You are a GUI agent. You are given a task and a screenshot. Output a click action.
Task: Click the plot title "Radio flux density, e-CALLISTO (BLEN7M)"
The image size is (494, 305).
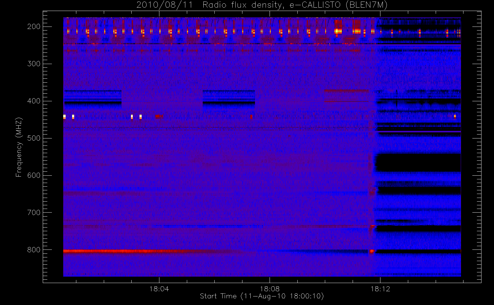[x=295, y=5]
